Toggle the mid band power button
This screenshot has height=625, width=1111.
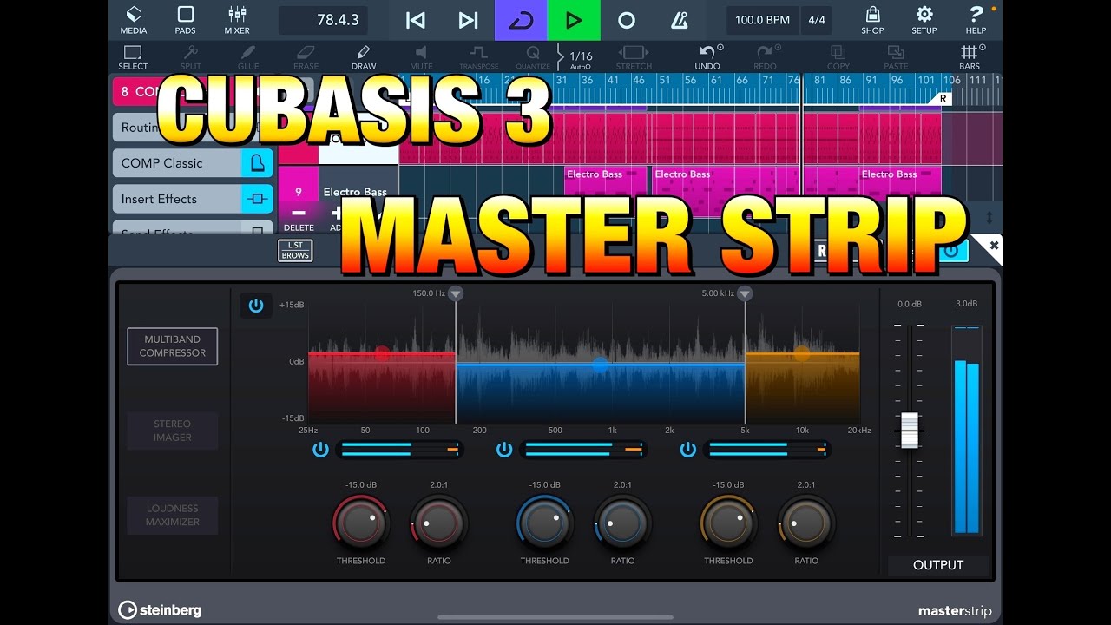pyautogui.click(x=504, y=450)
